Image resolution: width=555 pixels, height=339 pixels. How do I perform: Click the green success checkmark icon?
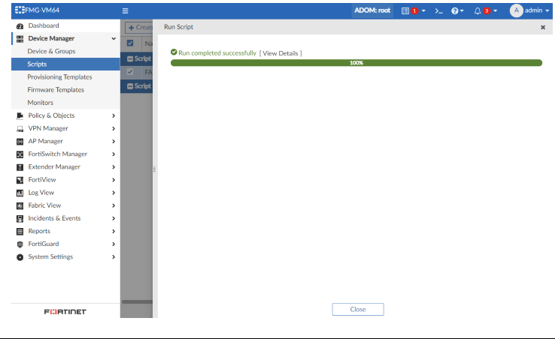[174, 52]
